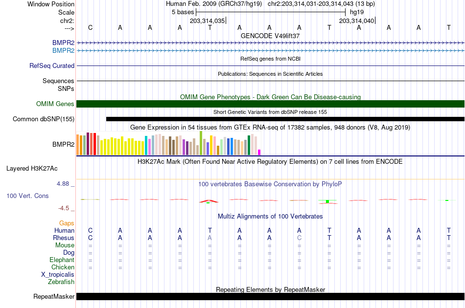Click the Dog species row label

pos(69,253)
